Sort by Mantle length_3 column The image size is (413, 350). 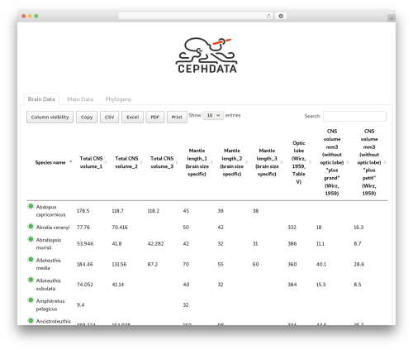(267, 162)
